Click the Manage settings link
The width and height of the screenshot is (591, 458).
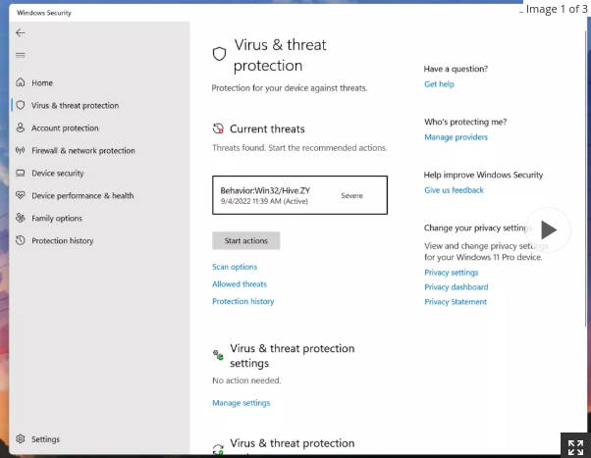(x=242, y=403)
